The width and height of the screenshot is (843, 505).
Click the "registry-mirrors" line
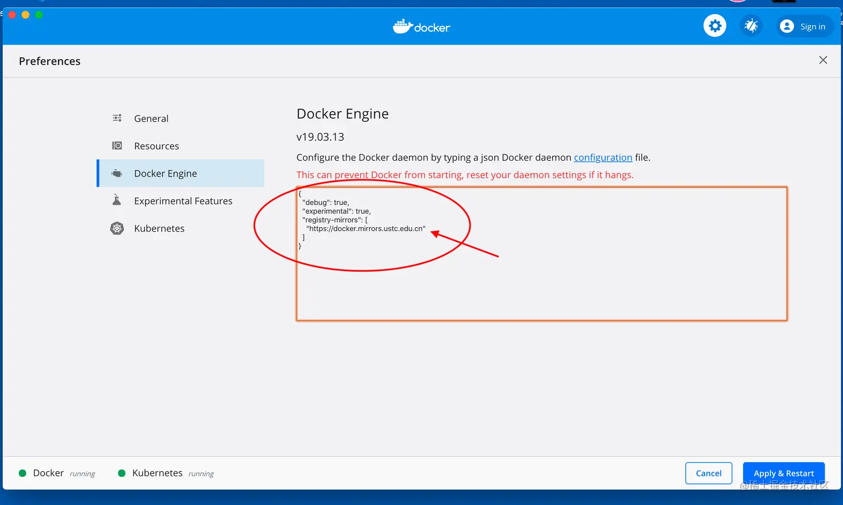(335, 220)
